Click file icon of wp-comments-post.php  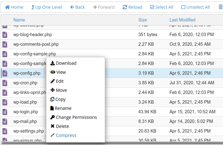point(5,44)
